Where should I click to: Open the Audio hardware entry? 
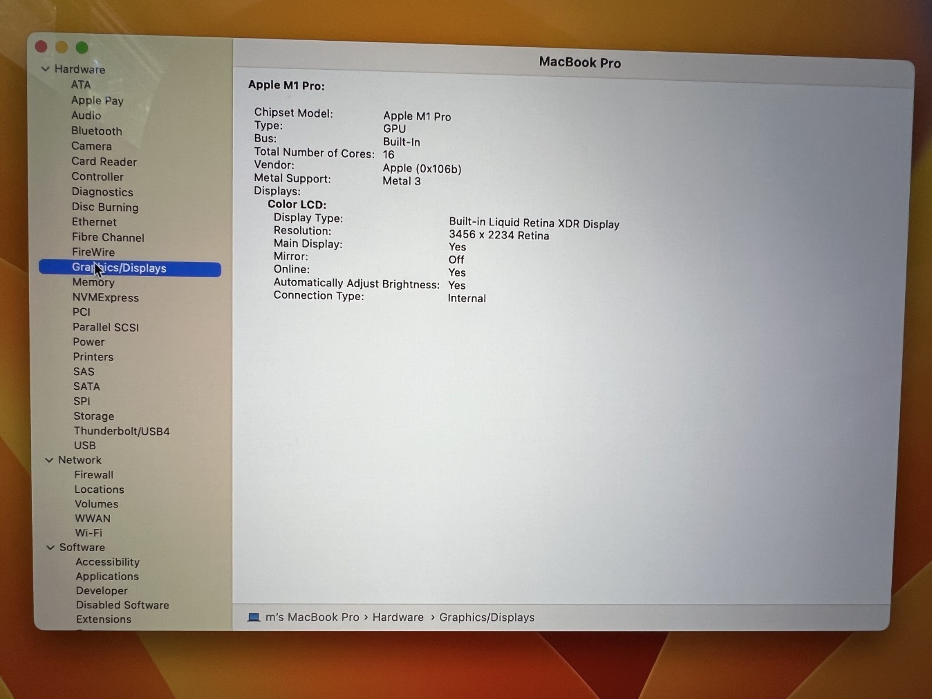click(x=86, y=115)
